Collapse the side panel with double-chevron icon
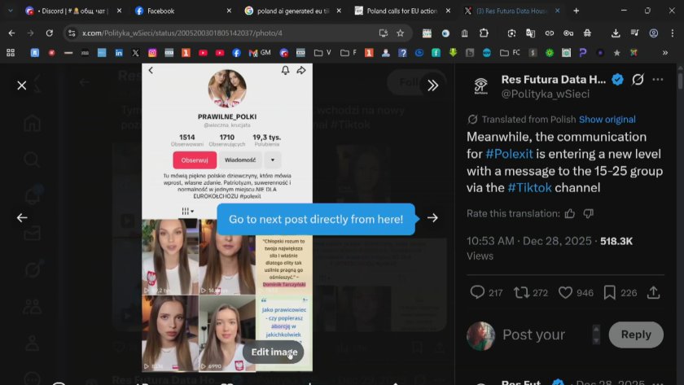 click(432, 85)
